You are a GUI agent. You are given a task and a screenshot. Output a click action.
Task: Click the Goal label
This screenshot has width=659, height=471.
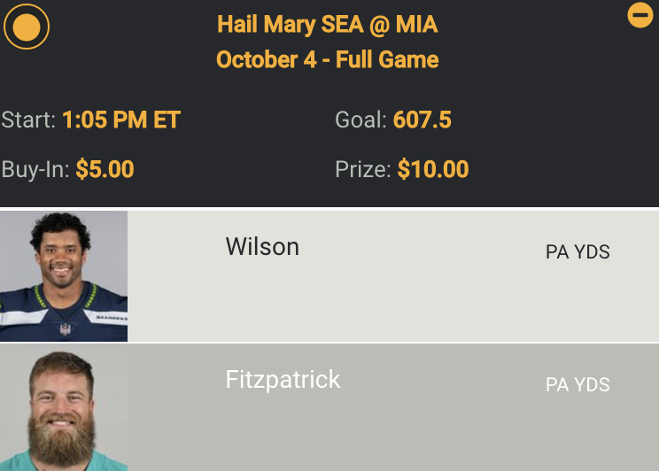(x=361, y=120)
